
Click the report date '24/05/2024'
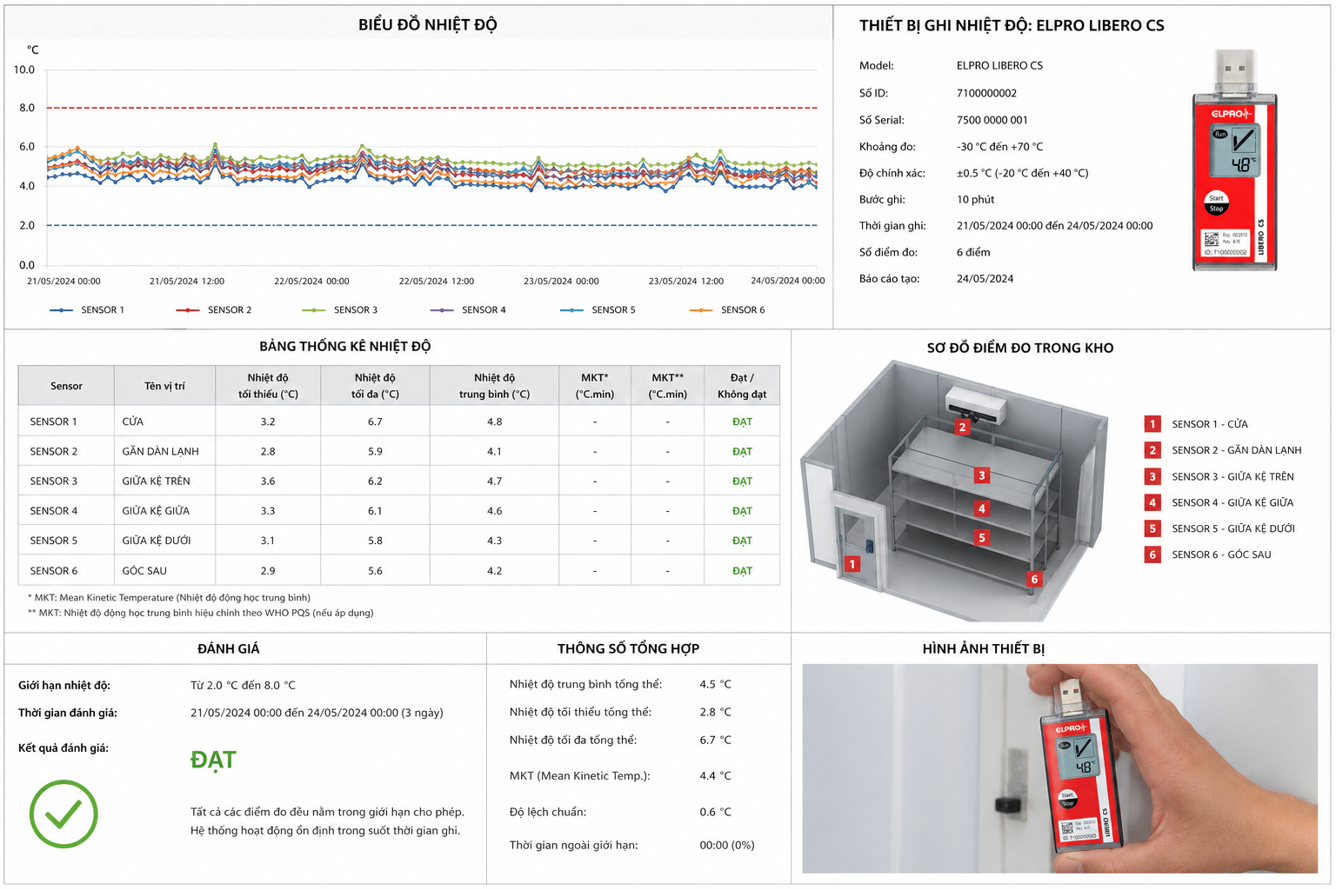(x=985, y=279)
